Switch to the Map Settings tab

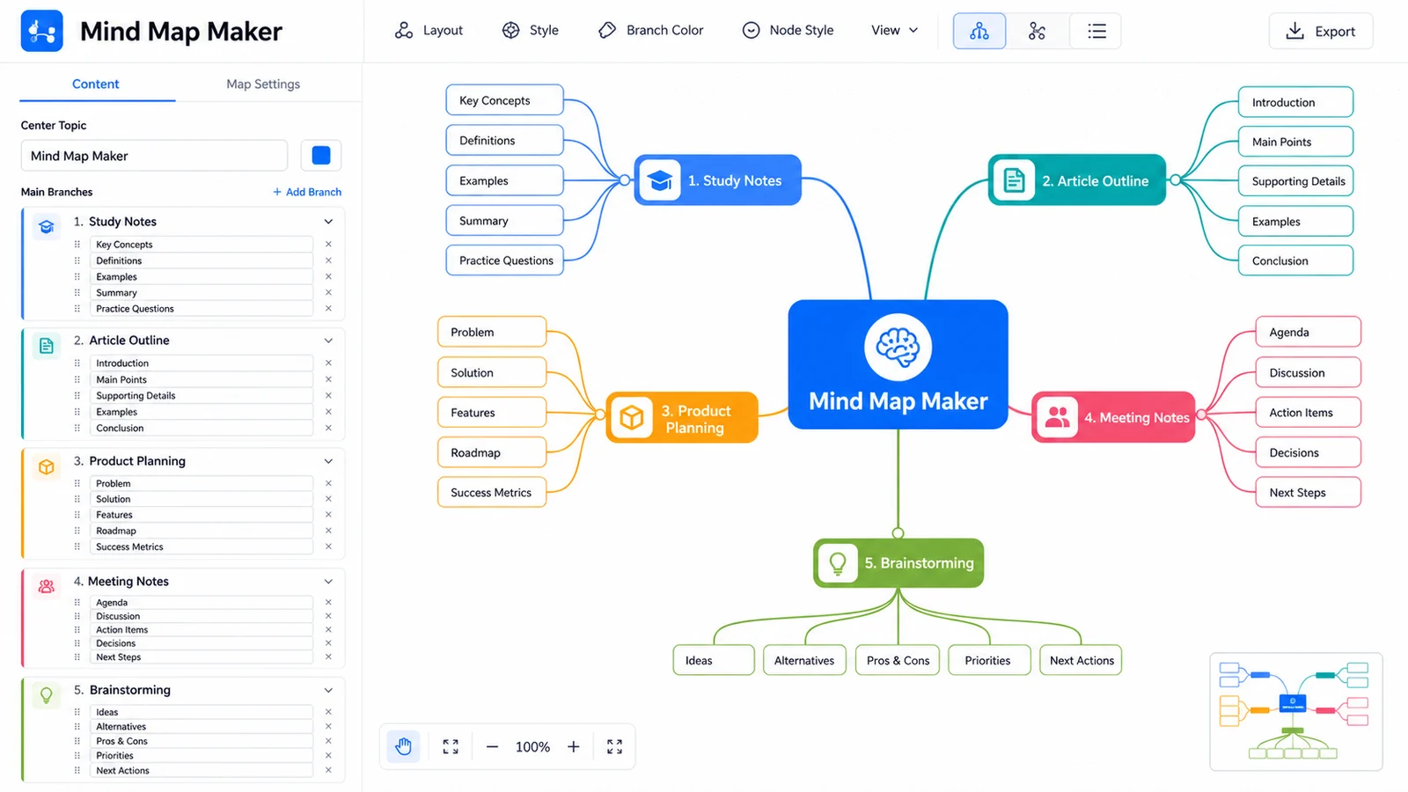click(263, 84)
